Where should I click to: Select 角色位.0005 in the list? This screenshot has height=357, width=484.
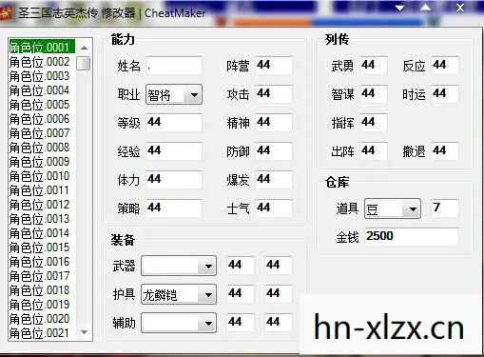(42, 105)
